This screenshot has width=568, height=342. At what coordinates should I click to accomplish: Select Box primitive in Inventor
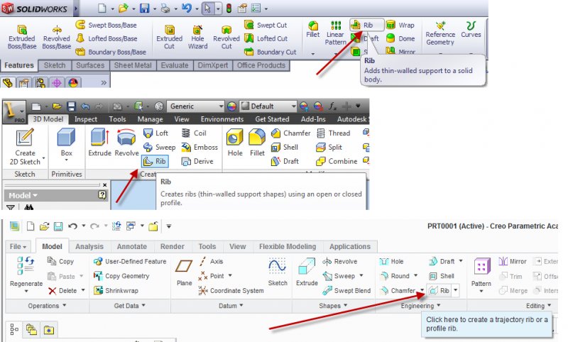(x=66, y=143)
